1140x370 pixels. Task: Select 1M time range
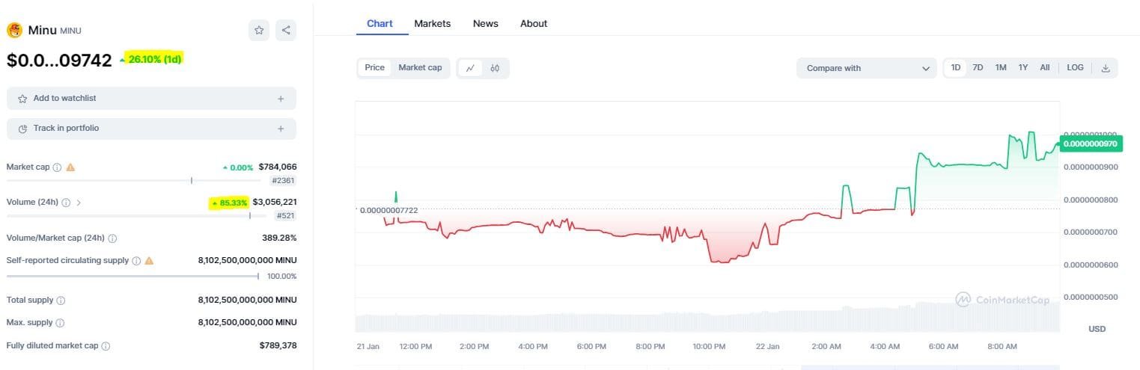click(x=1001, y=68)
